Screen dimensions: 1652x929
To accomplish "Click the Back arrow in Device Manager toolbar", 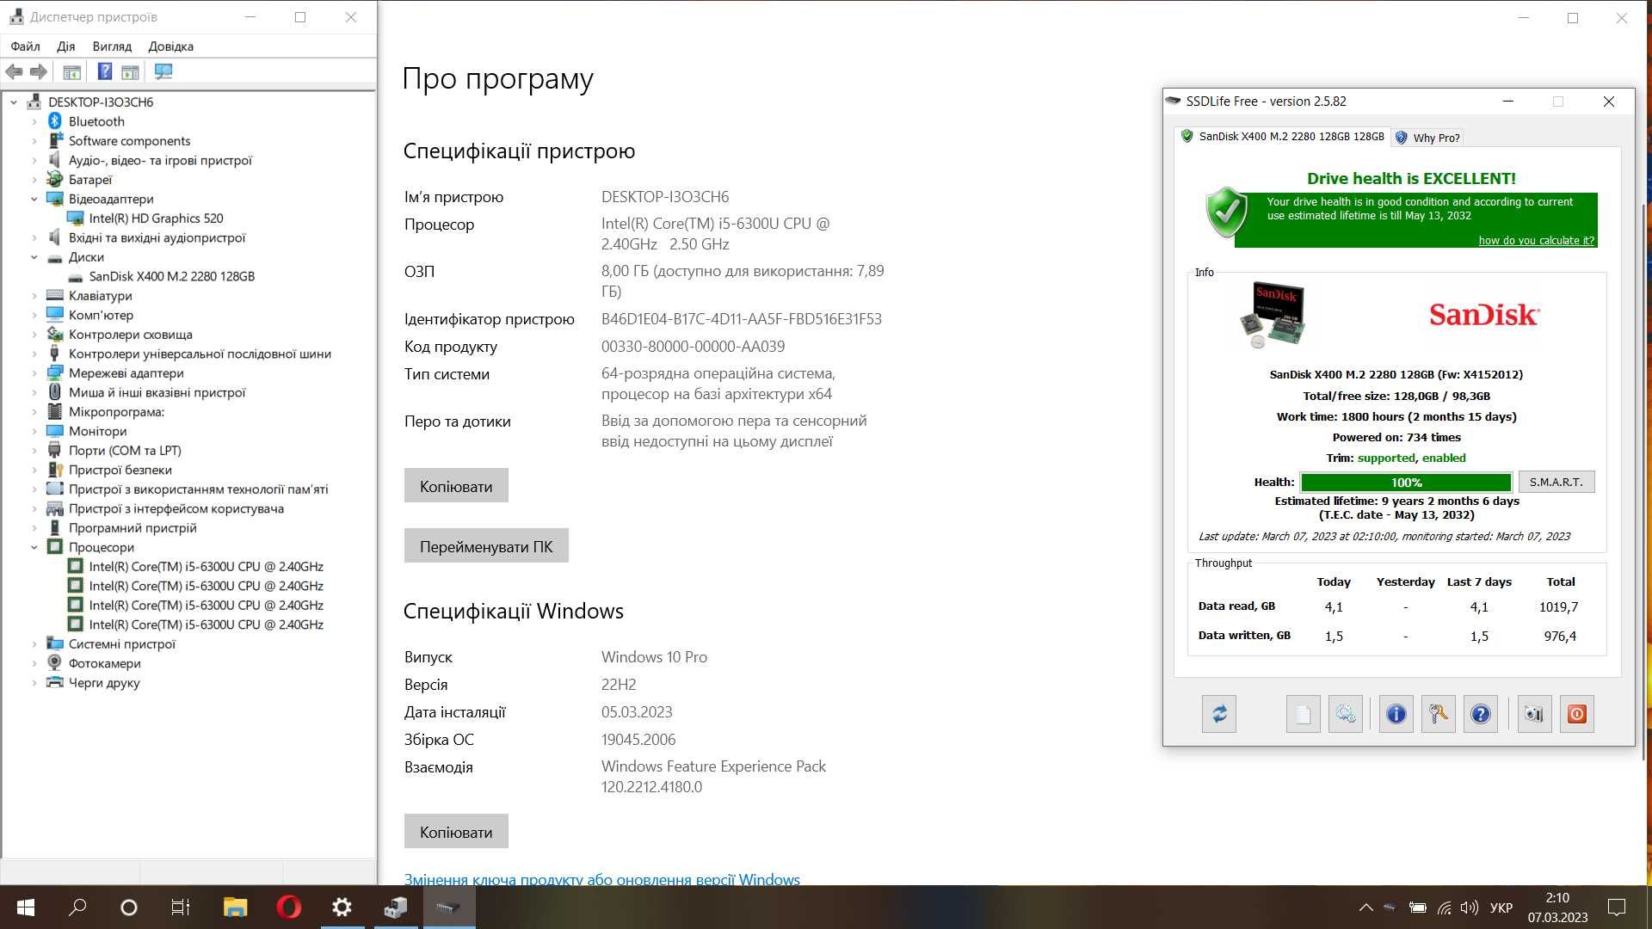I will 14,72.
